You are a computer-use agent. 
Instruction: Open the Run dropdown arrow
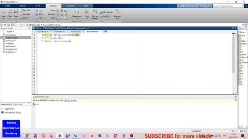pyautogui.click(x=87, y=18)
